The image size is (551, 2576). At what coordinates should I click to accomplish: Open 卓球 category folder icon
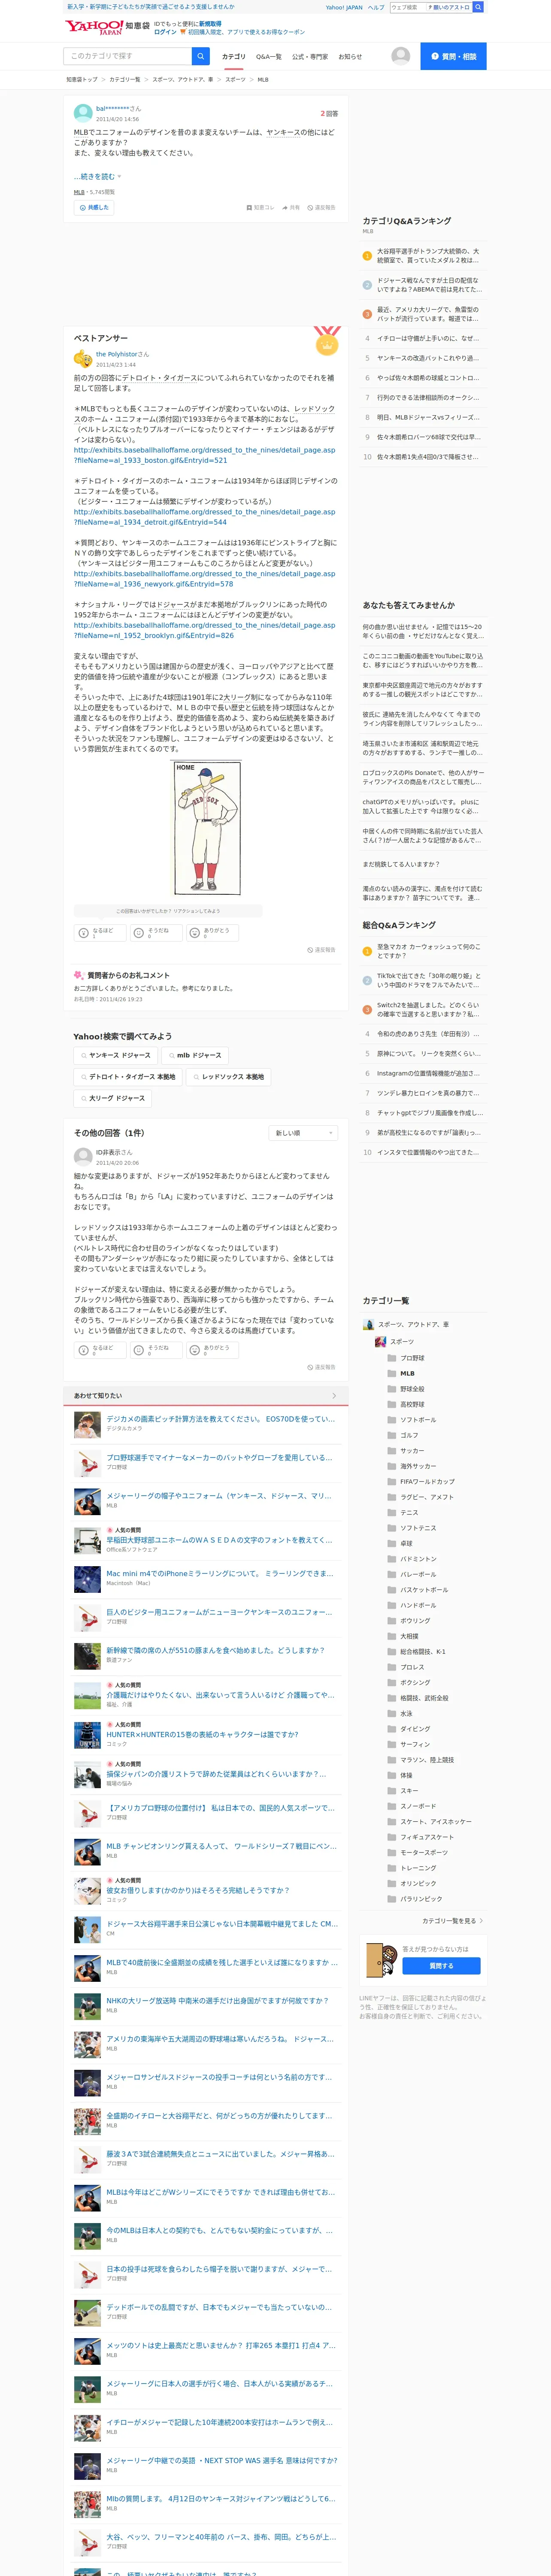pos(392,1543)
